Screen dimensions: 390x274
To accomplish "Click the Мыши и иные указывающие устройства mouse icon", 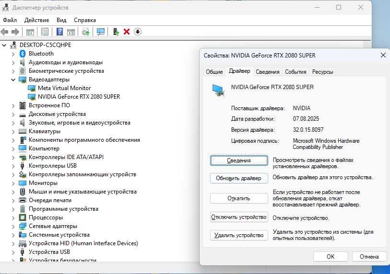I will pos(23,192).
